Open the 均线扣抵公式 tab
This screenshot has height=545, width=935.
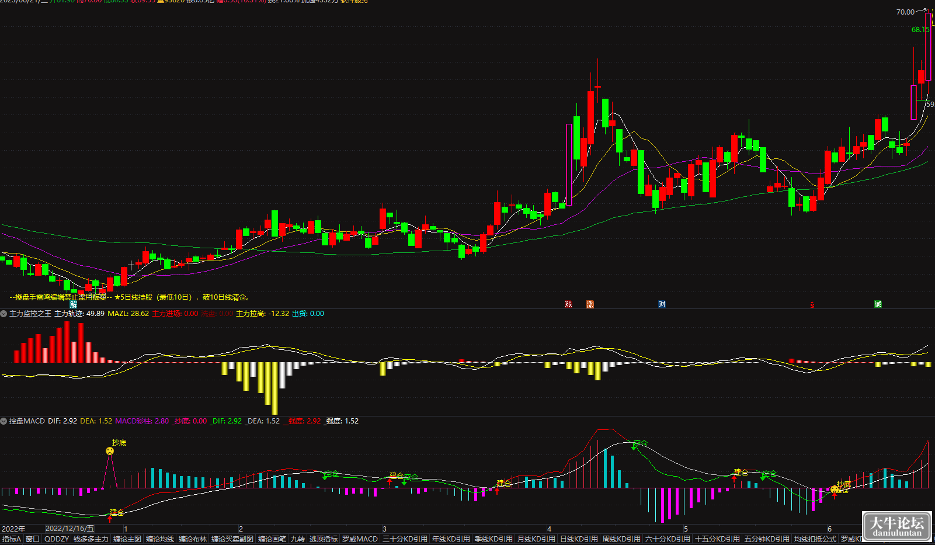pyautogui.click(x=815, y=539)
